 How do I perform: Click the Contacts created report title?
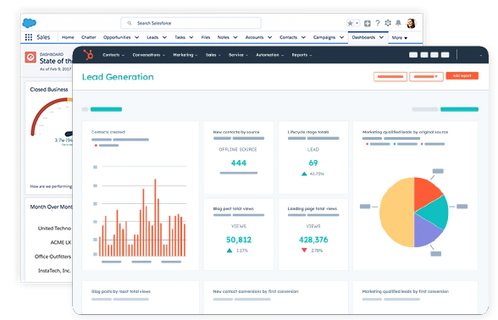point(108,132)
